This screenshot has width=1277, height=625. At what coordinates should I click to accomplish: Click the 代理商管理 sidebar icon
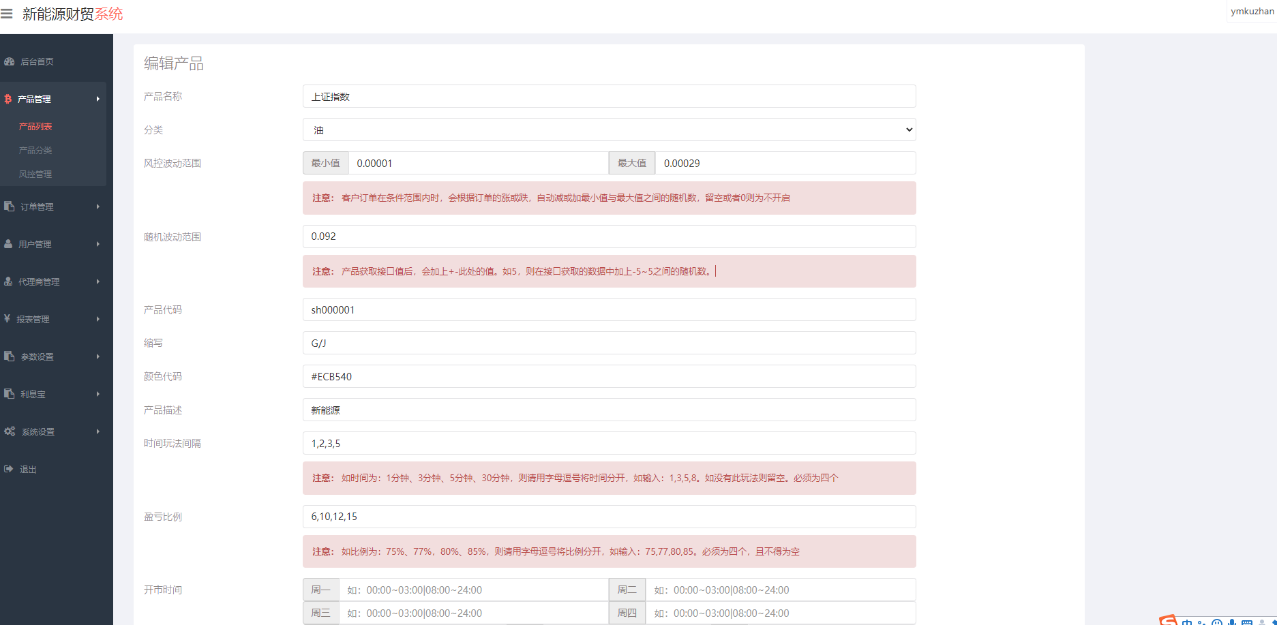pos(8,281)
